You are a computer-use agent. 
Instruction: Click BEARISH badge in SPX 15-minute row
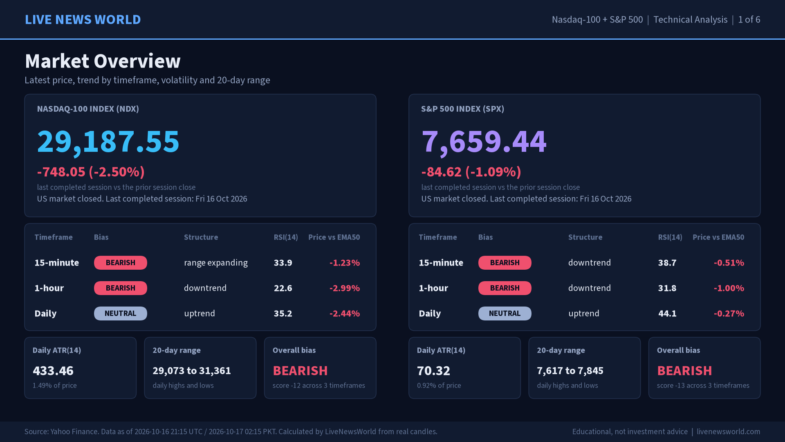click(505, 263)
